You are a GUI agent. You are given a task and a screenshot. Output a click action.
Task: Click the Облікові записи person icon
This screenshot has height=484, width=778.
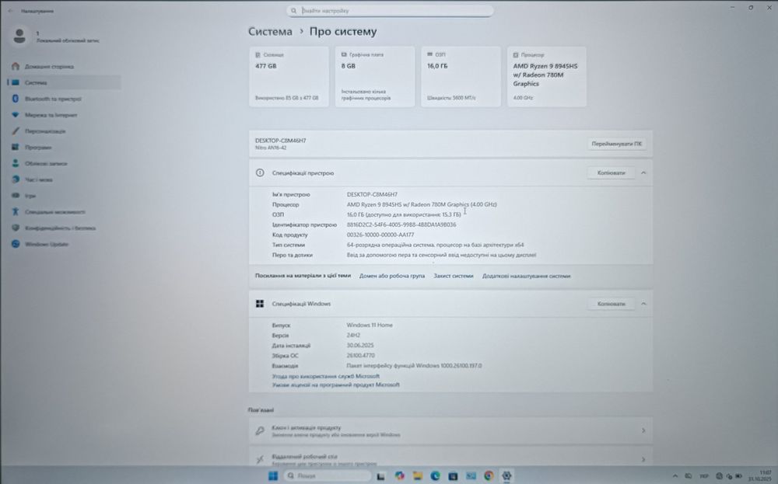pos(16,163)
